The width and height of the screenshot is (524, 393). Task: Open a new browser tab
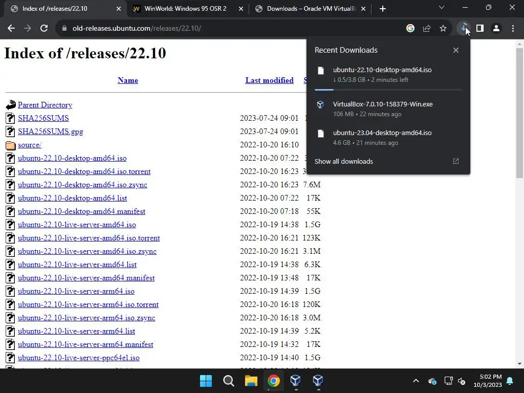(383, 9)
